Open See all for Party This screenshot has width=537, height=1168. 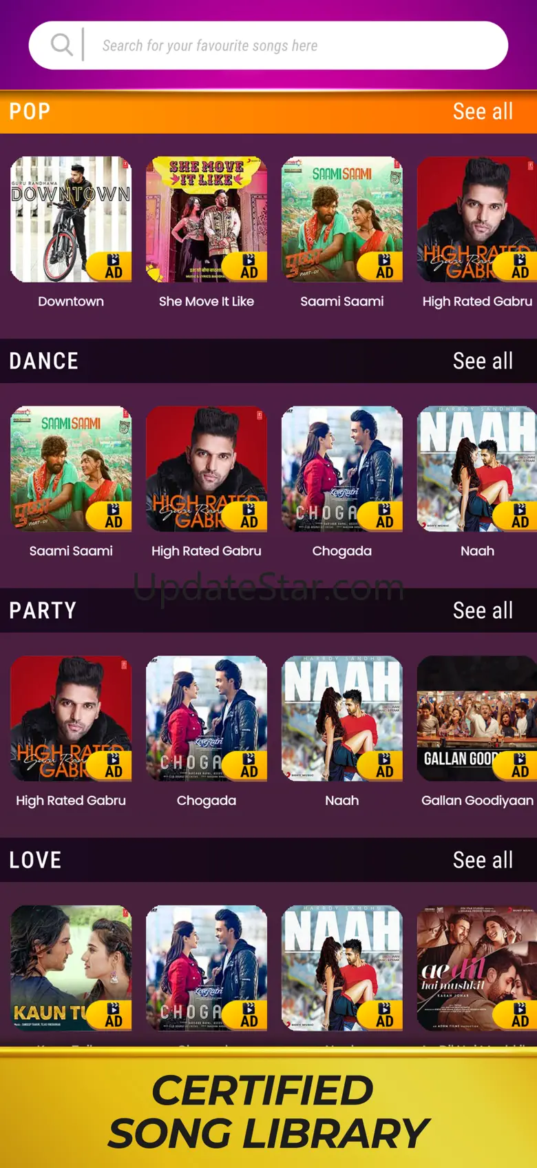click(x=483, y=611)
